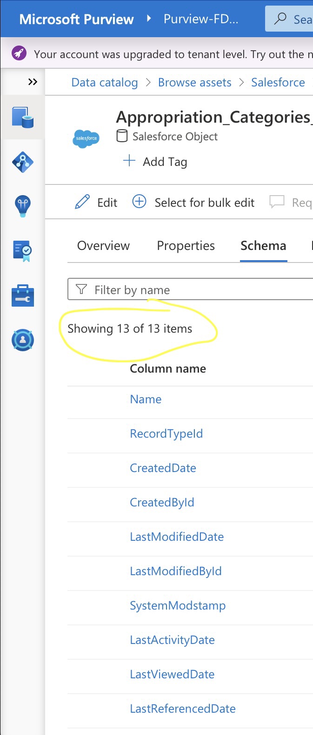Open the Name column link
The width and height of the screenshot is (313, 735).
[146, 399]
